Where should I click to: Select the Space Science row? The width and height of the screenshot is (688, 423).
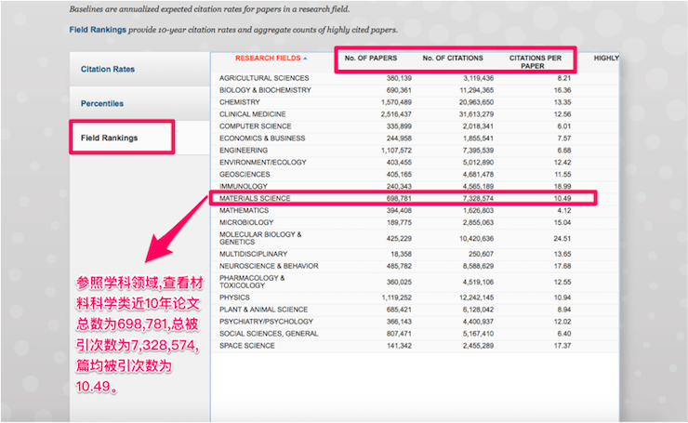coord(247,345)
